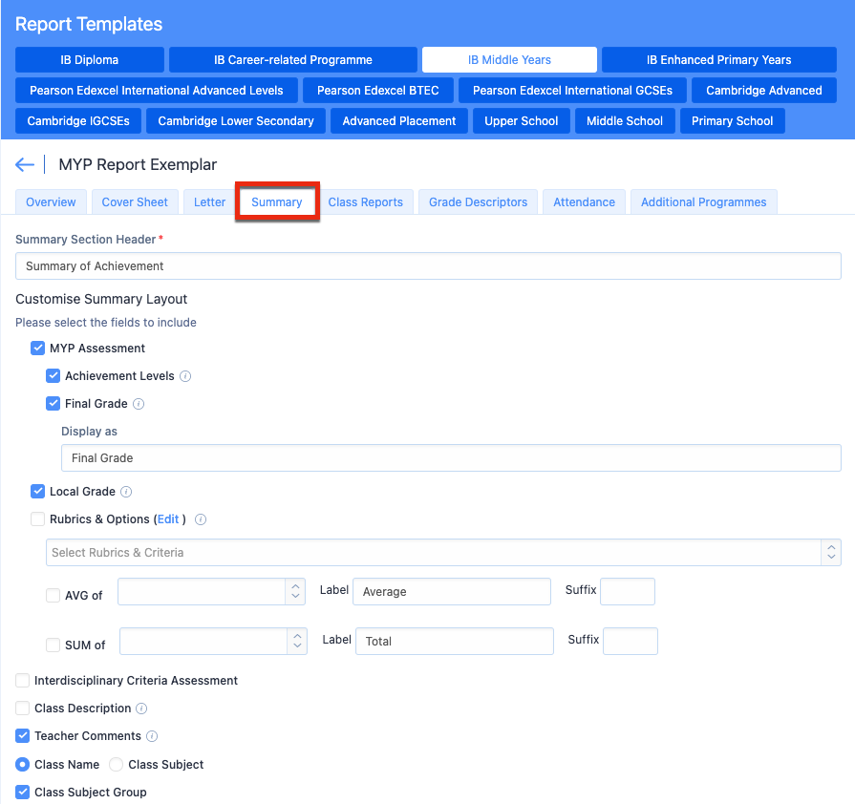Show info icon next to Class Description

(x=141, y=709)
